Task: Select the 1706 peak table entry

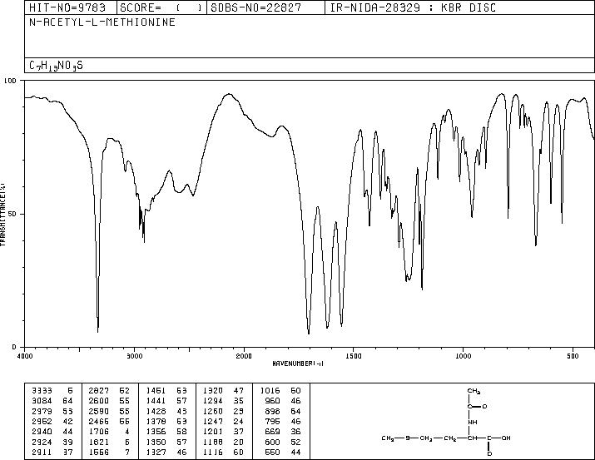Action: point(109,432)
